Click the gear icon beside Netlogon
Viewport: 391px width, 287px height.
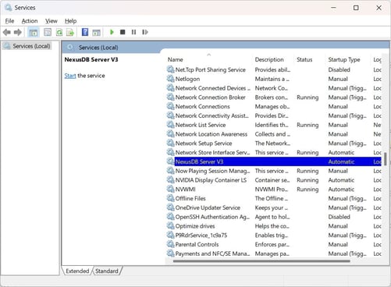(x=170, y=79)
